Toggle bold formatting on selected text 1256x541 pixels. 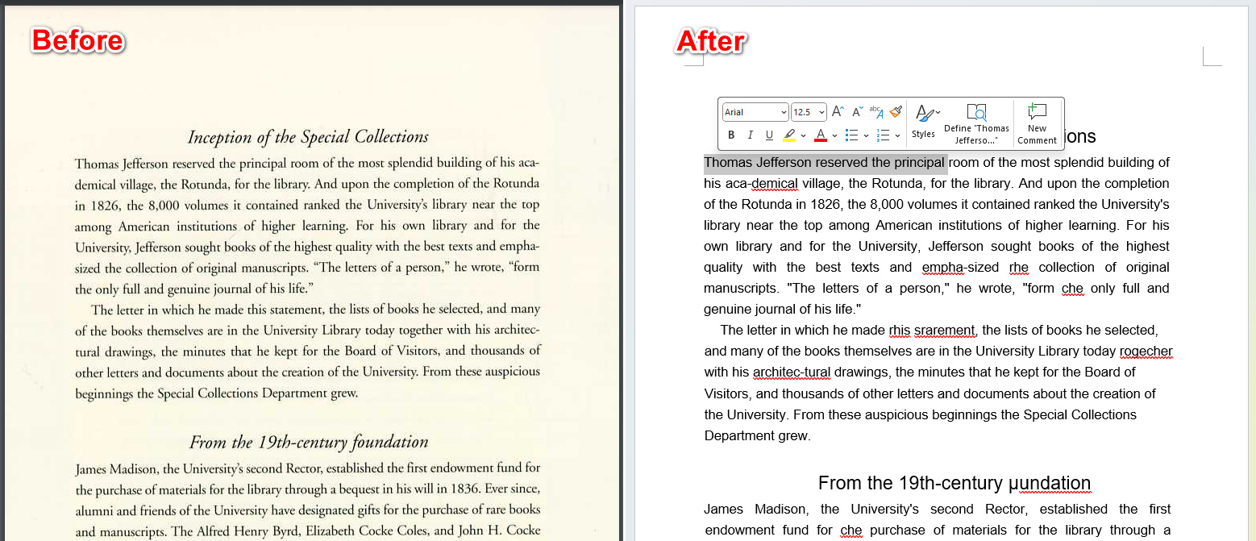point(732,135)
